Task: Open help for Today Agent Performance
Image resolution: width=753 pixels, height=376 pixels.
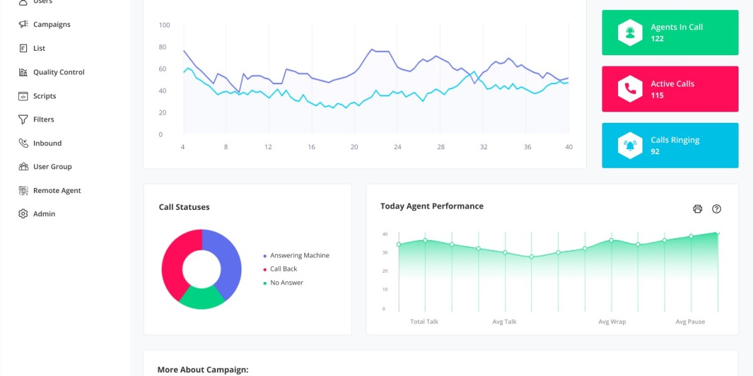Action: coord(717,209)
